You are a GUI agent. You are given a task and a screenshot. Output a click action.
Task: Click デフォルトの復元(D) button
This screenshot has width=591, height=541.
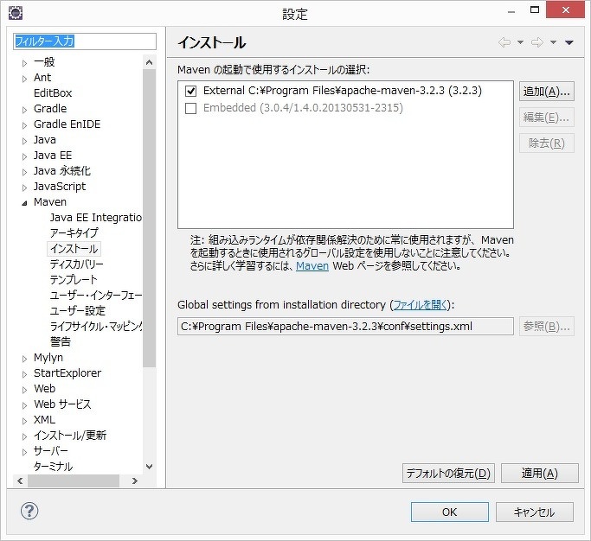click(448, 473)
